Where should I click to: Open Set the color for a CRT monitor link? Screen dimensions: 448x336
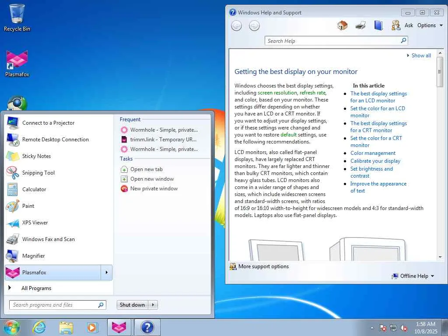coord(376,141)
